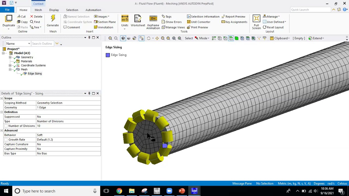The width and height of the screenshot is (349, 196).
Task: Select the Pan arrows tool
Action: pos(157,38)
